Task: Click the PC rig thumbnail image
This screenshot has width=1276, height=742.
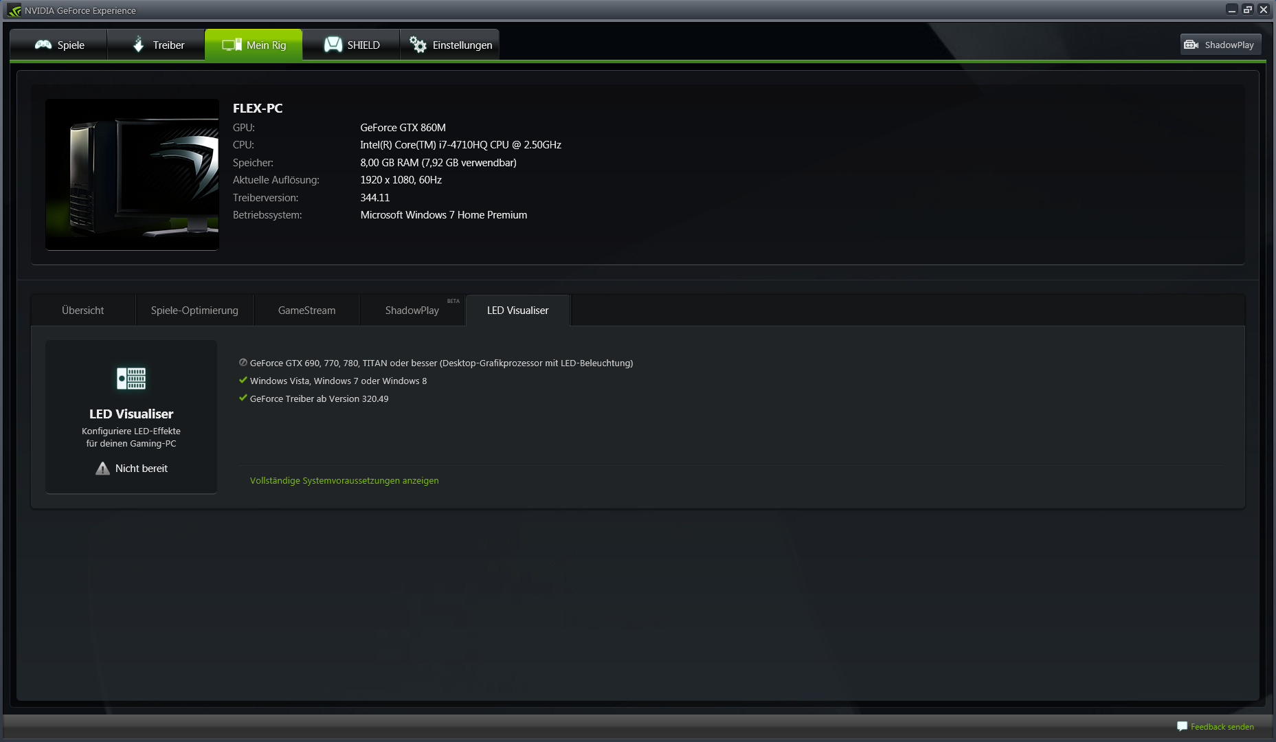Action: [x=132, y=175]
